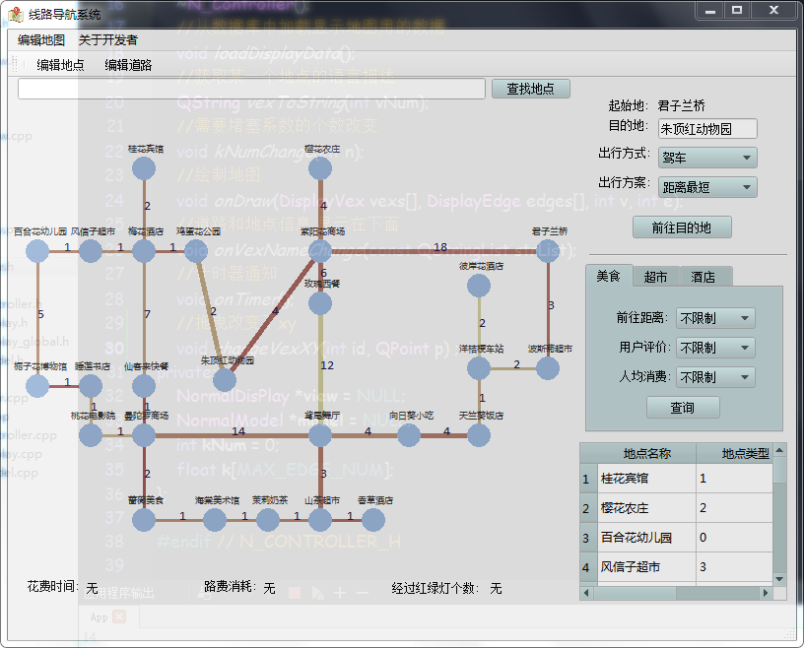The image size is (804, 648).
Task: Click the 地点类型 column header
Action: point(734,453)
